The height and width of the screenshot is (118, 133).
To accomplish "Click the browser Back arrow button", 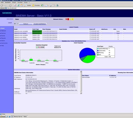I will tap(2, 5).
